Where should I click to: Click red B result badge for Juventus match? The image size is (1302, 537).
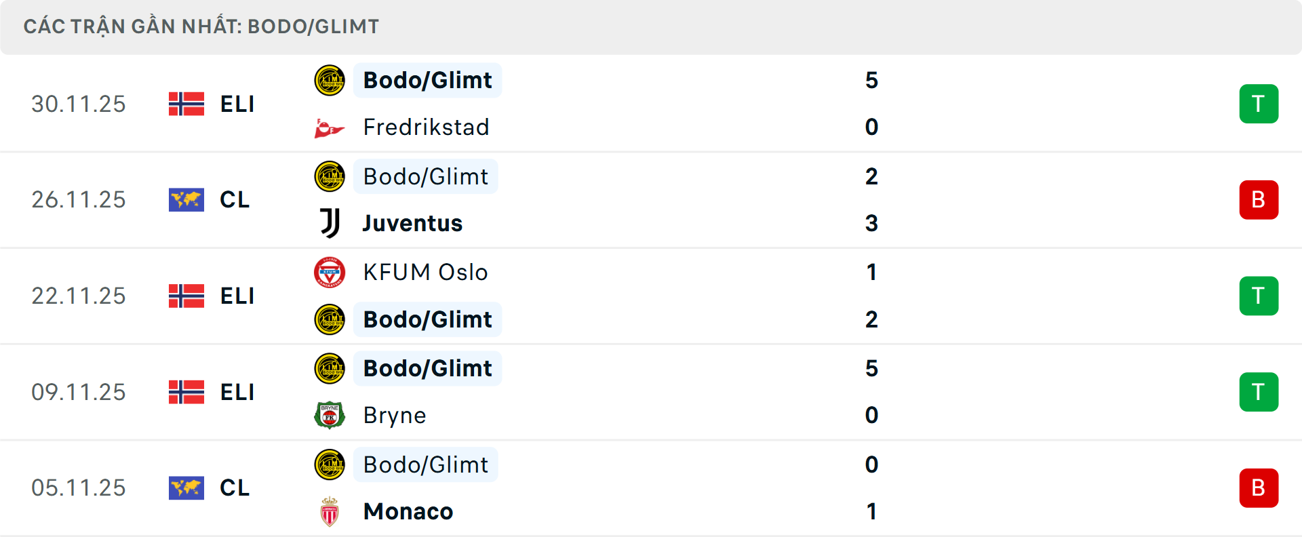tap(1259, 200)
